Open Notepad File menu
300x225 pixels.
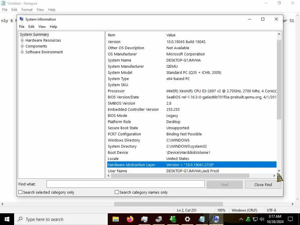(x=5, y=10)
